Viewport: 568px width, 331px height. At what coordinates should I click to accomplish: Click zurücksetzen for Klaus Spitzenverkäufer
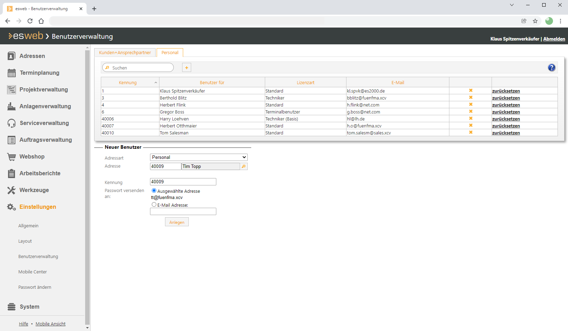506,91
